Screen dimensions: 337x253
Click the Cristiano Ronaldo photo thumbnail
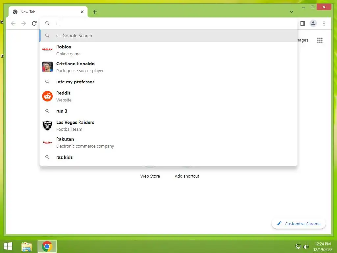coord(47,67)
